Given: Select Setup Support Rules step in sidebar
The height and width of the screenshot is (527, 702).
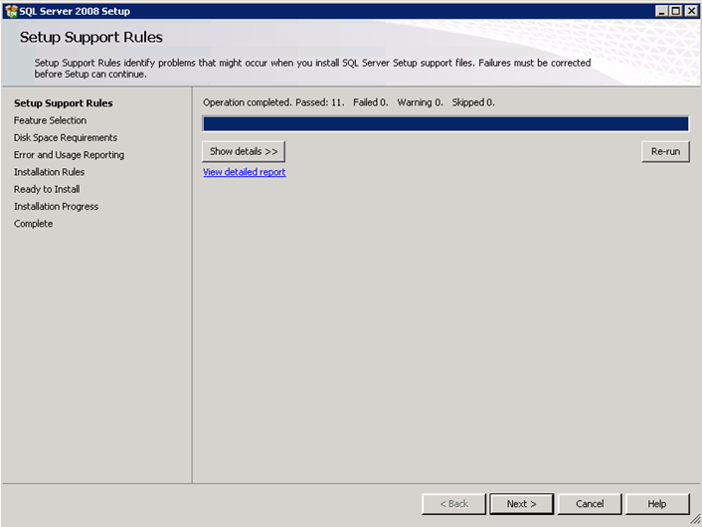Looking at the screenshot, I should pyautogui.click(x=63, y=103).
